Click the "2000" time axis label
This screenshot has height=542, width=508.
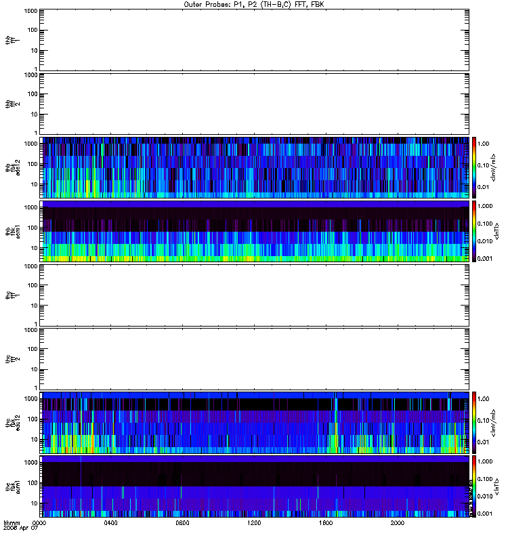pyautogui.click(x=398, y=523)
